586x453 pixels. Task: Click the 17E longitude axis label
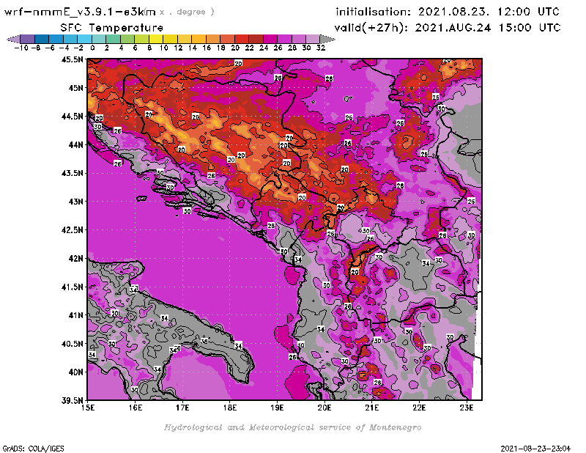pos(182,408)
